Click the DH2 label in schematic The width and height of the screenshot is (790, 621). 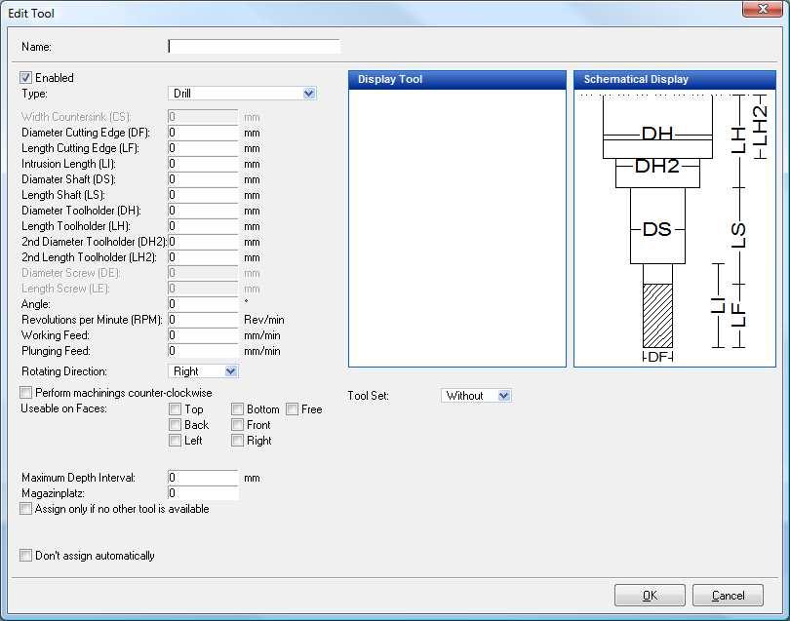[657, 166]
